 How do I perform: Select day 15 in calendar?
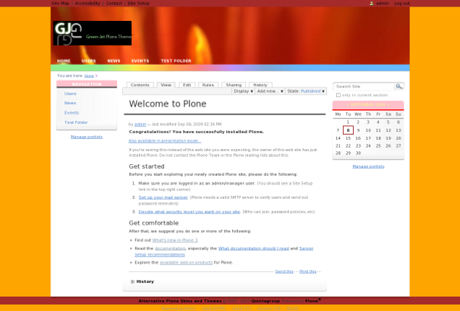point(348,138)
